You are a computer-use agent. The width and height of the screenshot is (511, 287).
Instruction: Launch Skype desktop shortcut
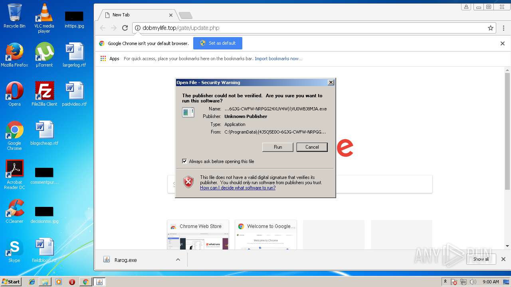14,250
